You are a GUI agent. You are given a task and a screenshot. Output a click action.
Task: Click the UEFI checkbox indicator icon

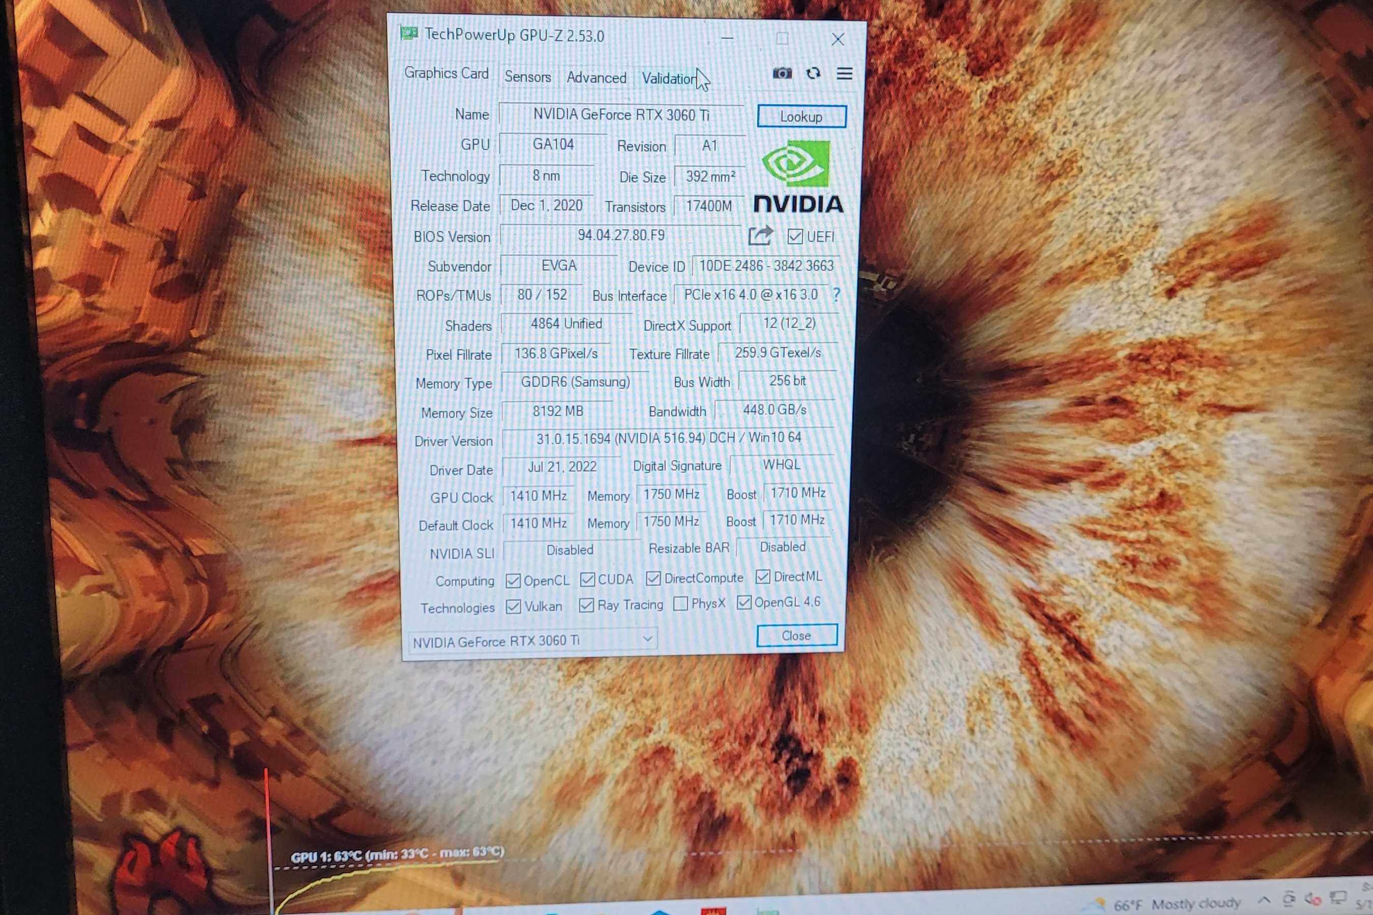tap(795, 238)
